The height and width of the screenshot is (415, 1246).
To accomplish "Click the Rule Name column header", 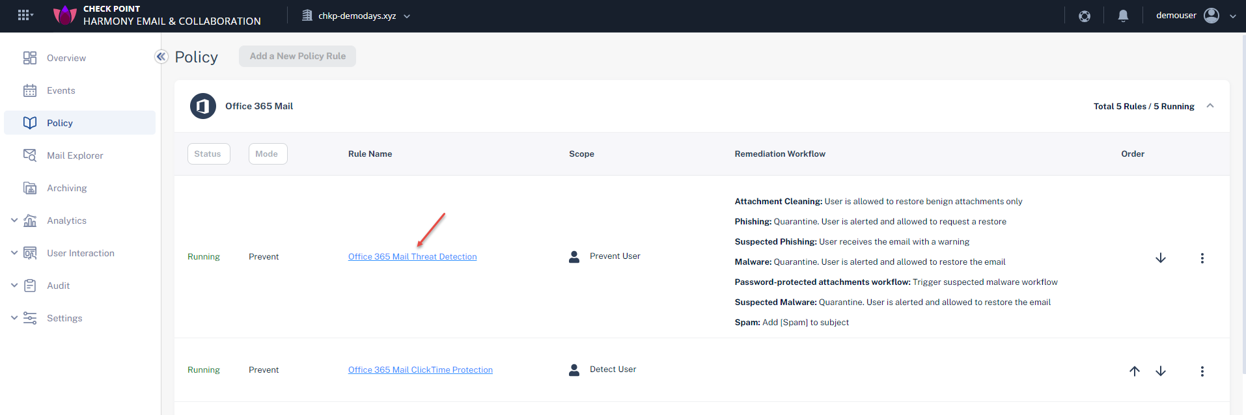I will (x=370, y=154).
